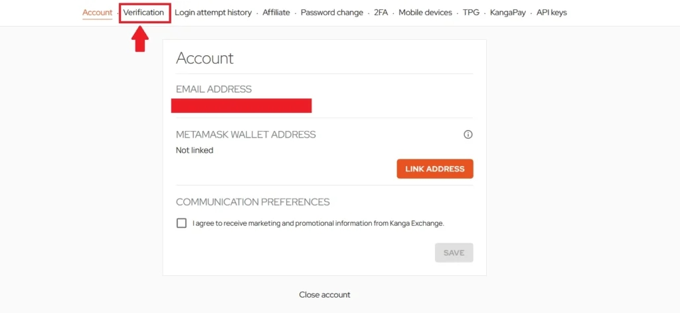Image resolution: width=680 pixels, height=313 pixels.
Task: Open the Password change tab
Action: pos(332,13)
